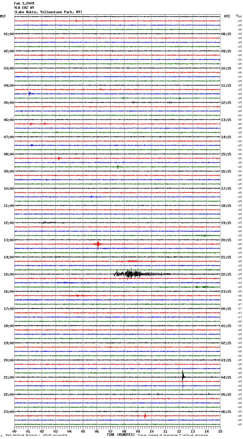Click the red disturbance near minute 08 after 14:00
243x439 pixels.
[x=133, y=261]
